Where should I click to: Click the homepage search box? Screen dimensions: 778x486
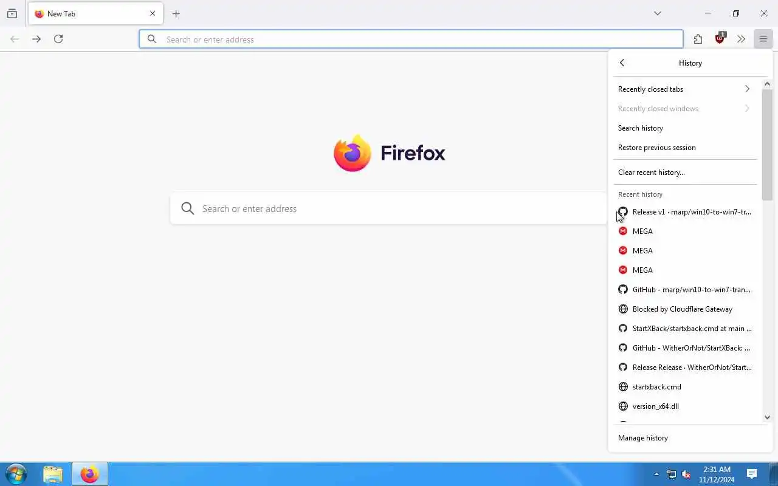click(x=389, y=208)
